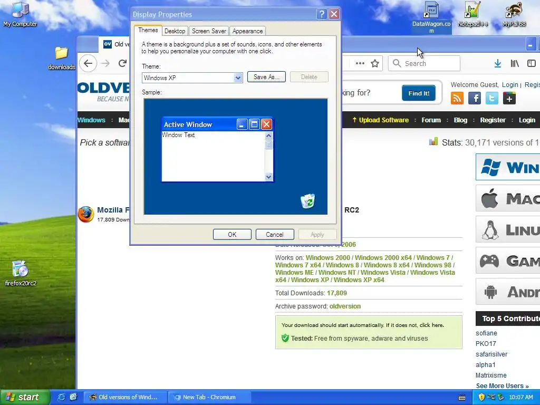The image size is (540, 405).
Task: Open the Blog menu link
Action: point(460,120)
